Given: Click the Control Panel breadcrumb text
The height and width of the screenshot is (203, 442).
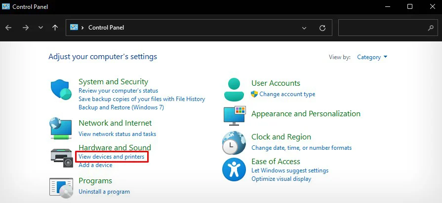Looking at the screenshot, I should [x=106, y=28].
